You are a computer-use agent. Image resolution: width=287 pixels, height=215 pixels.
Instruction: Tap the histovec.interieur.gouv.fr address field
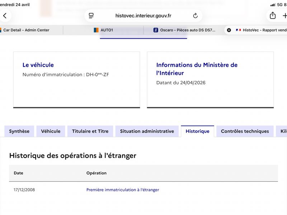(143, 16)
